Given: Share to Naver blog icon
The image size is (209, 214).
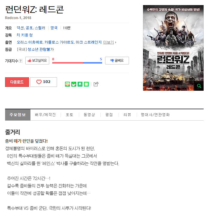Looking at the screenshot, I should tap(67, 84).
